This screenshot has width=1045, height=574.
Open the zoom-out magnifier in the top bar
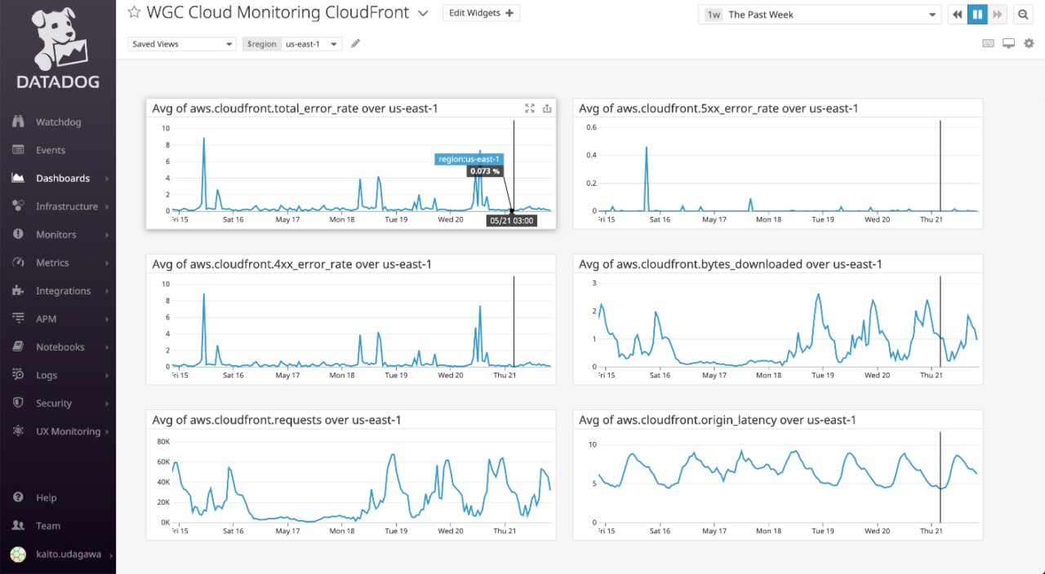click(1023, 14)
